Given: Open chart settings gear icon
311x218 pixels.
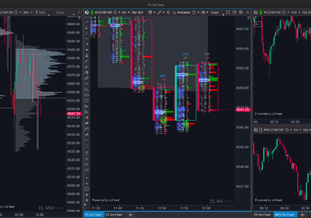Looking at the screenshot, I should coord(240,12).
